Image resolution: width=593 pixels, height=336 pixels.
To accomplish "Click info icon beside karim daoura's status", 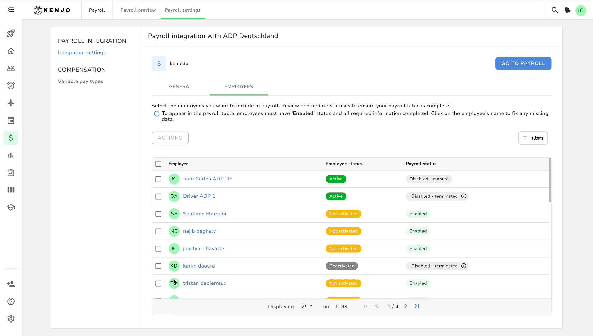I will (x=464, y=266).
